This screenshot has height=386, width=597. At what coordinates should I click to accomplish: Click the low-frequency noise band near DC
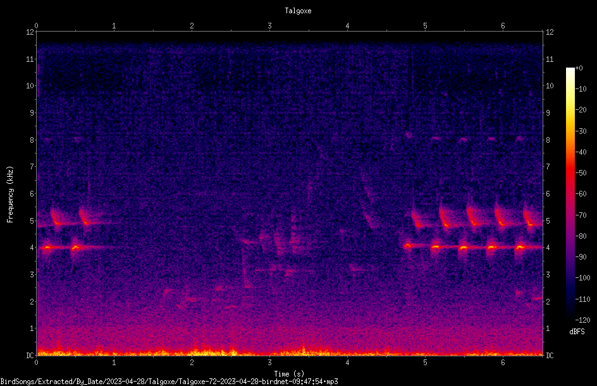click(x=290, y=353)
